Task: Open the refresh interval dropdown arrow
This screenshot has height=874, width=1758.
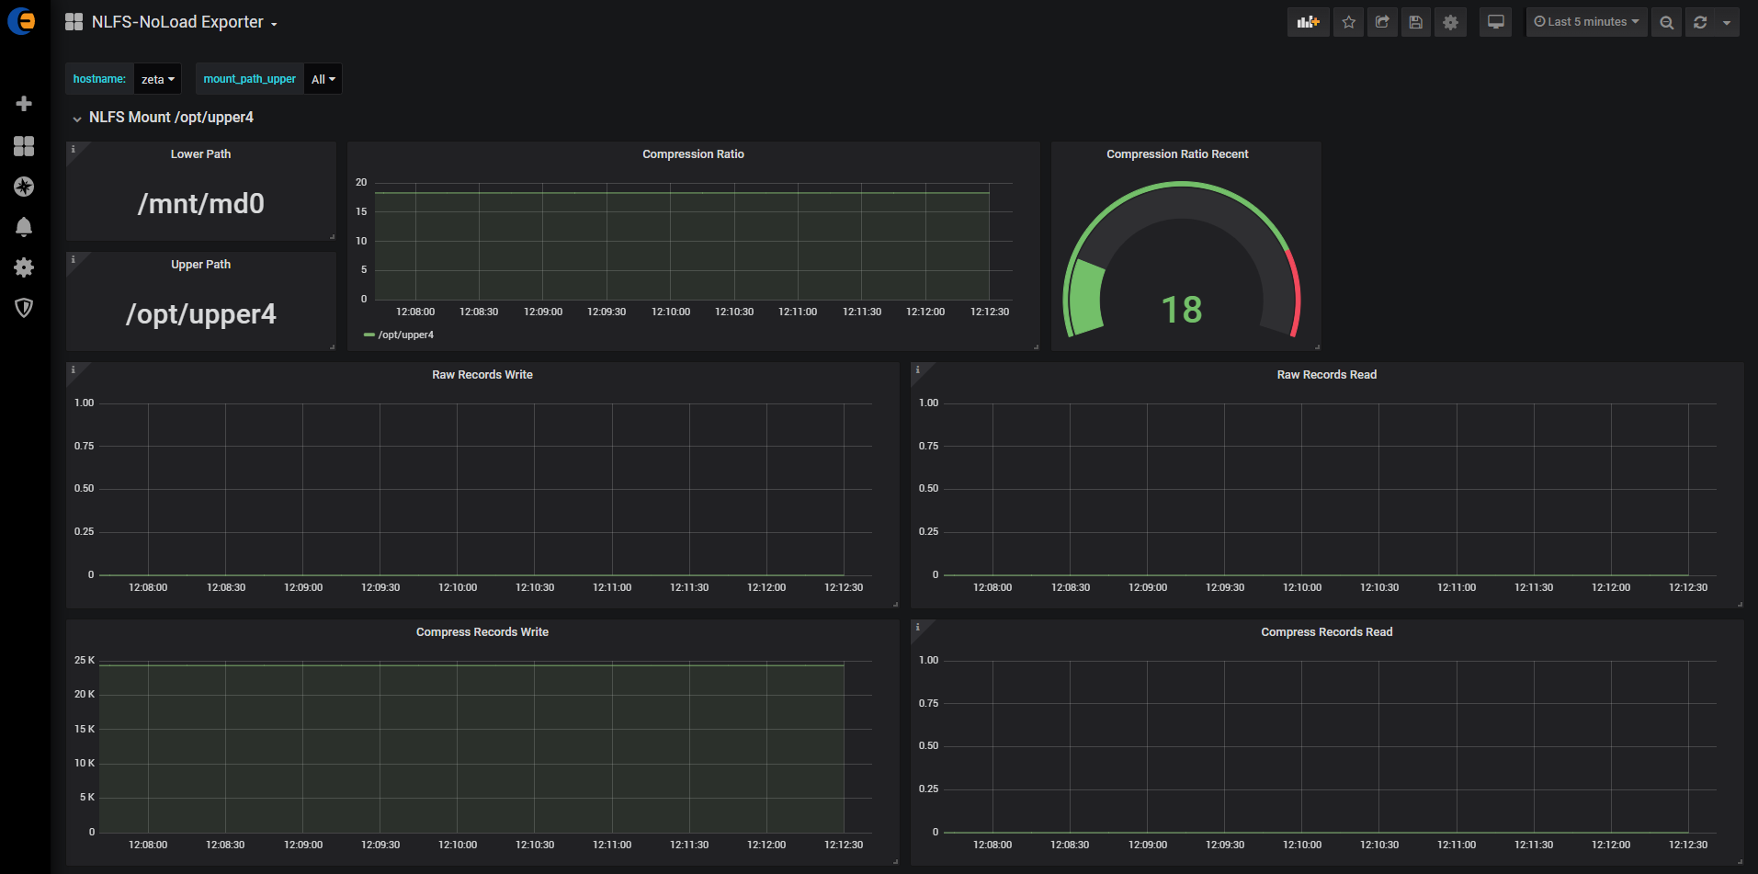Action: [1727, 22]
